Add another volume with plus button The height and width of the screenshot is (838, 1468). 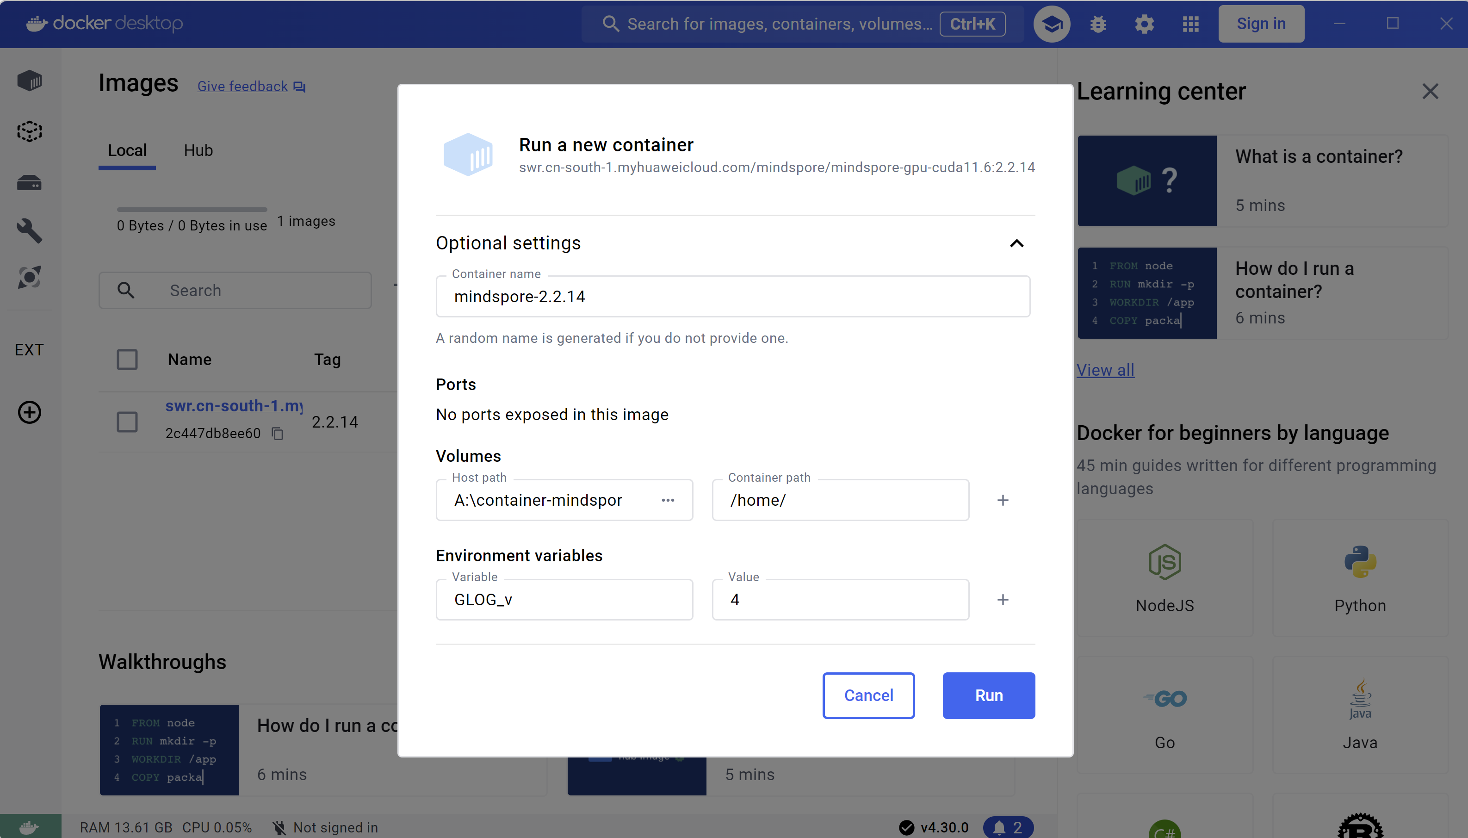[x=1003, y=500]
